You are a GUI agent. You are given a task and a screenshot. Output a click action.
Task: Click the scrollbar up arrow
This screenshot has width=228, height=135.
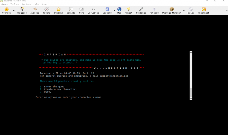(x=191, y=52)
